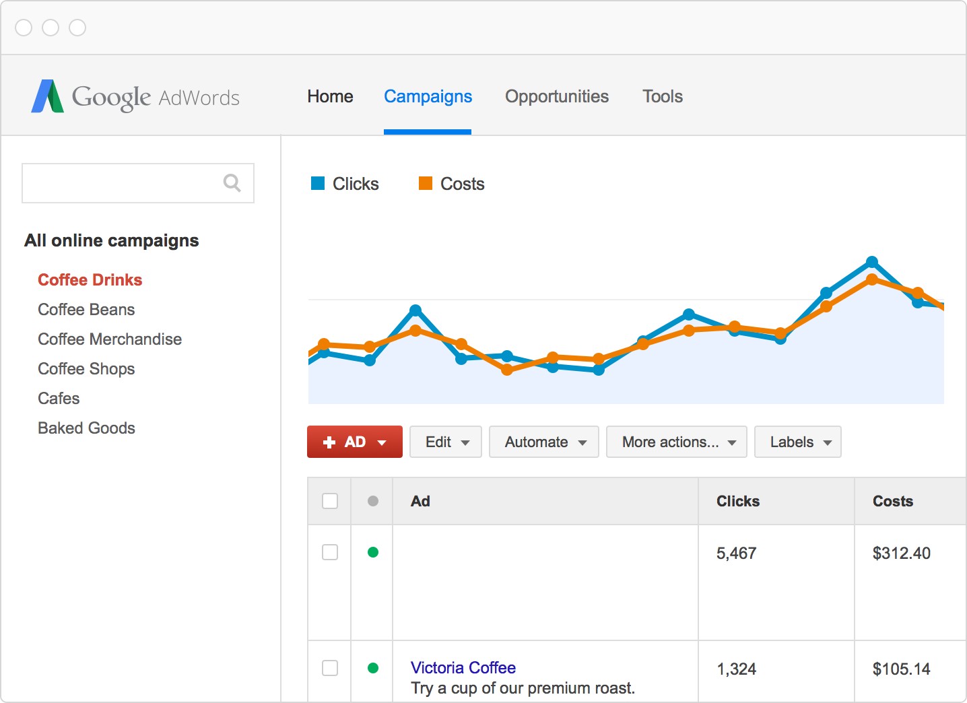Open the Coffee Beans campaign

(x=86, y=309)
